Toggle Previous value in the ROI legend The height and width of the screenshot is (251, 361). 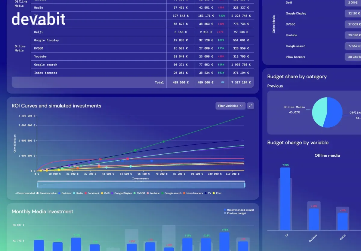tap(47, 193)
